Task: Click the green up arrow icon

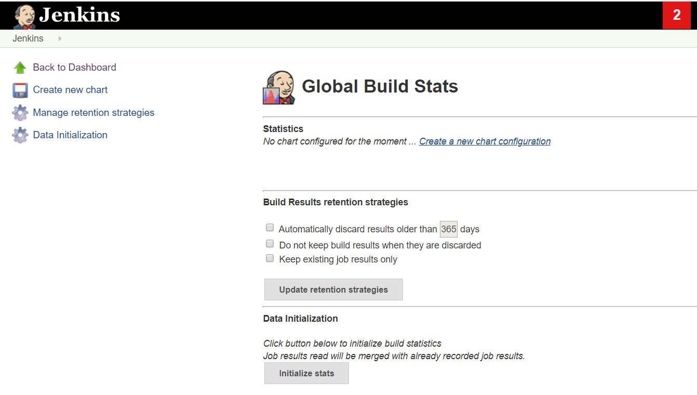Action: pos(20,68)
